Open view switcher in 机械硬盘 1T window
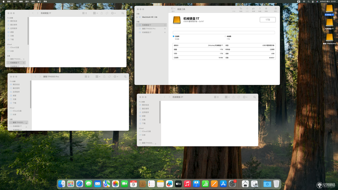 (84, 13)
